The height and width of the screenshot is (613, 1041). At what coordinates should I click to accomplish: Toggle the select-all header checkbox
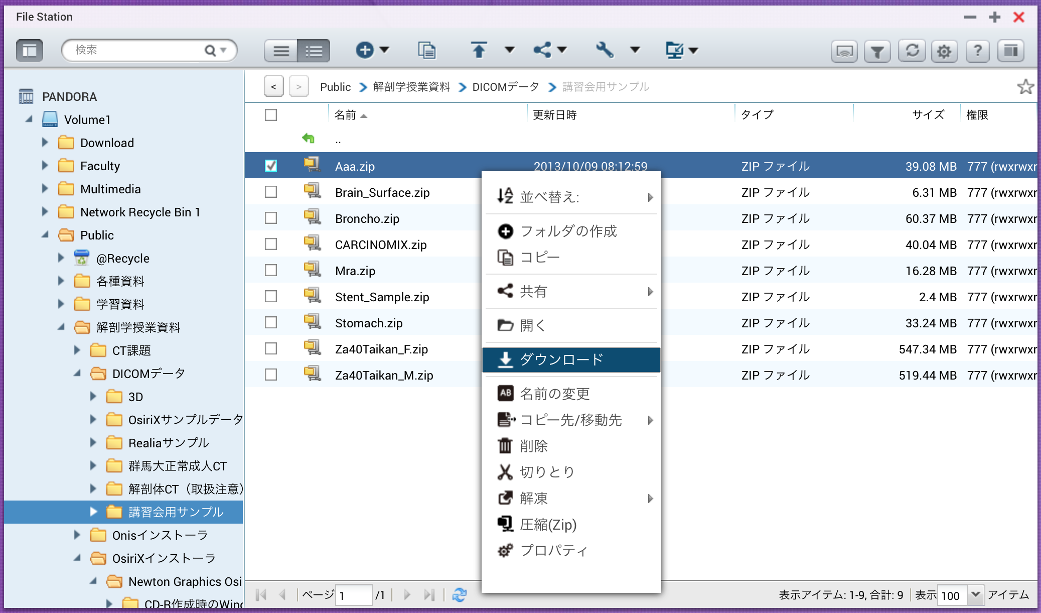(x=271, y=115)
